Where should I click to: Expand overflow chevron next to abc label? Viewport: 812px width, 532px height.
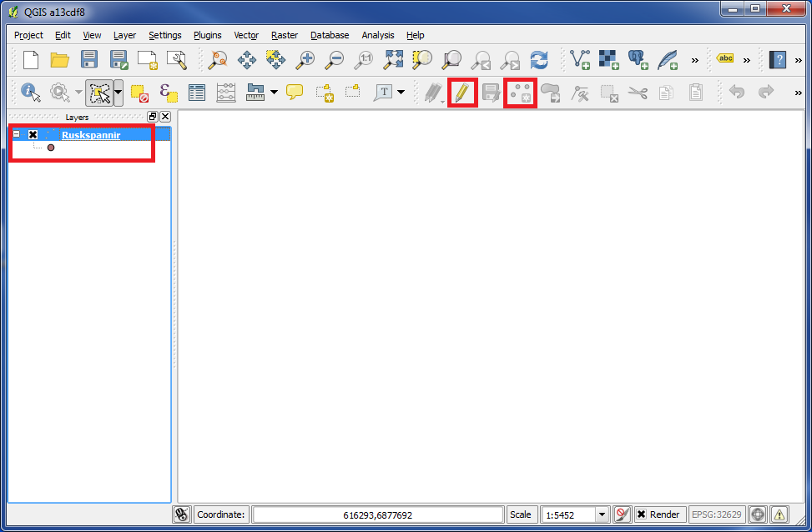(x=747, y=61)
